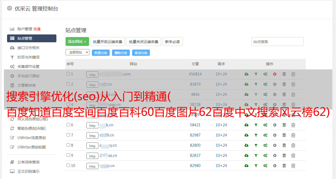Open the gears settings icon in row 6
The image size is (336, 179).
pos(265,125)
